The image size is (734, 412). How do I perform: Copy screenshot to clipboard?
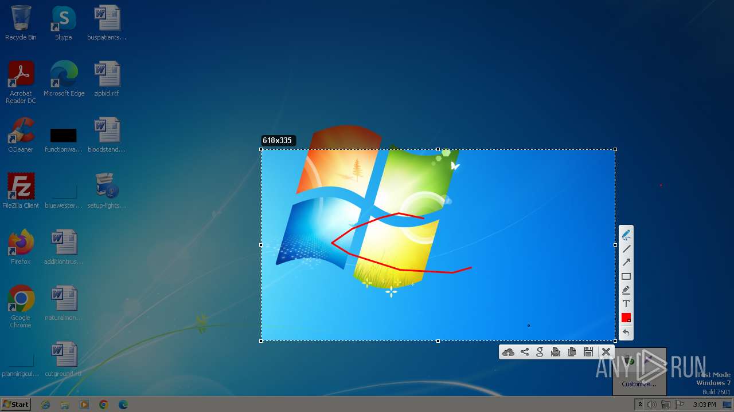572,352
